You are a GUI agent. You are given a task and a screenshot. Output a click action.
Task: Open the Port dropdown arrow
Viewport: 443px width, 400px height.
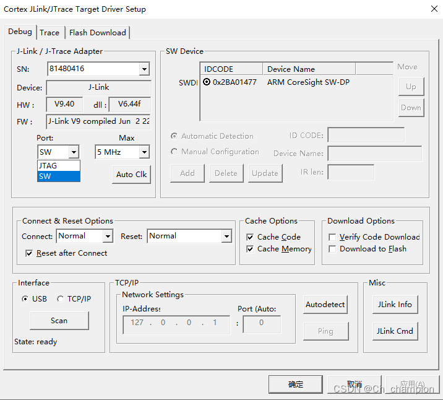click(74, 152)
